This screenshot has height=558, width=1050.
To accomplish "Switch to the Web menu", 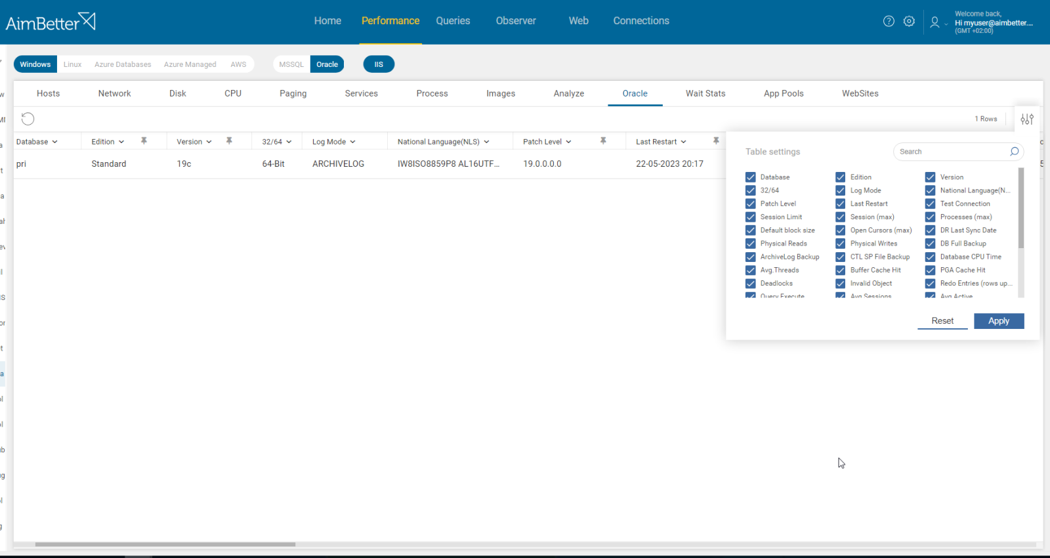I will pos(579,21).
